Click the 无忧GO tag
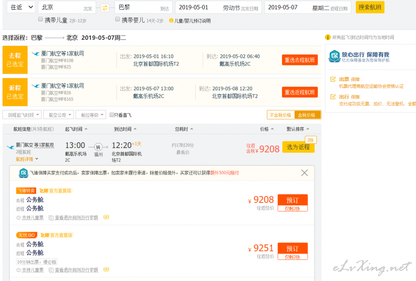 click(26, 235)
